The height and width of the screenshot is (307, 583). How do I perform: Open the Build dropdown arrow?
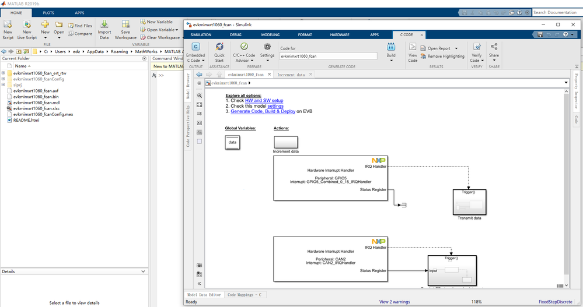click(x=391, y=61)
